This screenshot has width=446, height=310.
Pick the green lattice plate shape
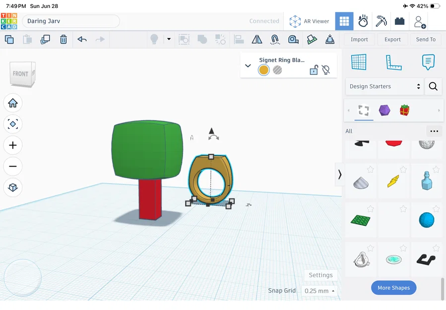361,220
